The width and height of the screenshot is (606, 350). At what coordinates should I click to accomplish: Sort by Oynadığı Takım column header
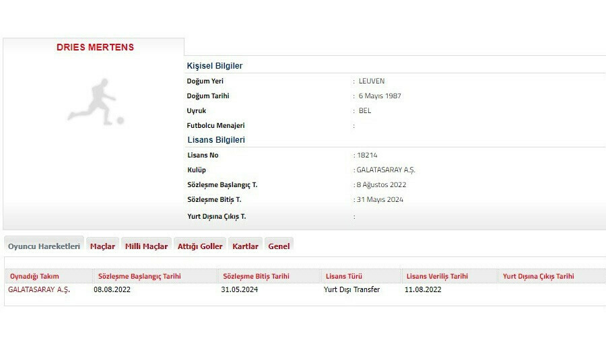pos(34,277)
